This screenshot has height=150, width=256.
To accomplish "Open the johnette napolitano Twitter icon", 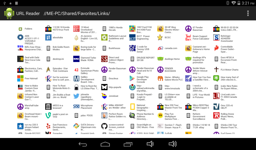I will point(76,96).
